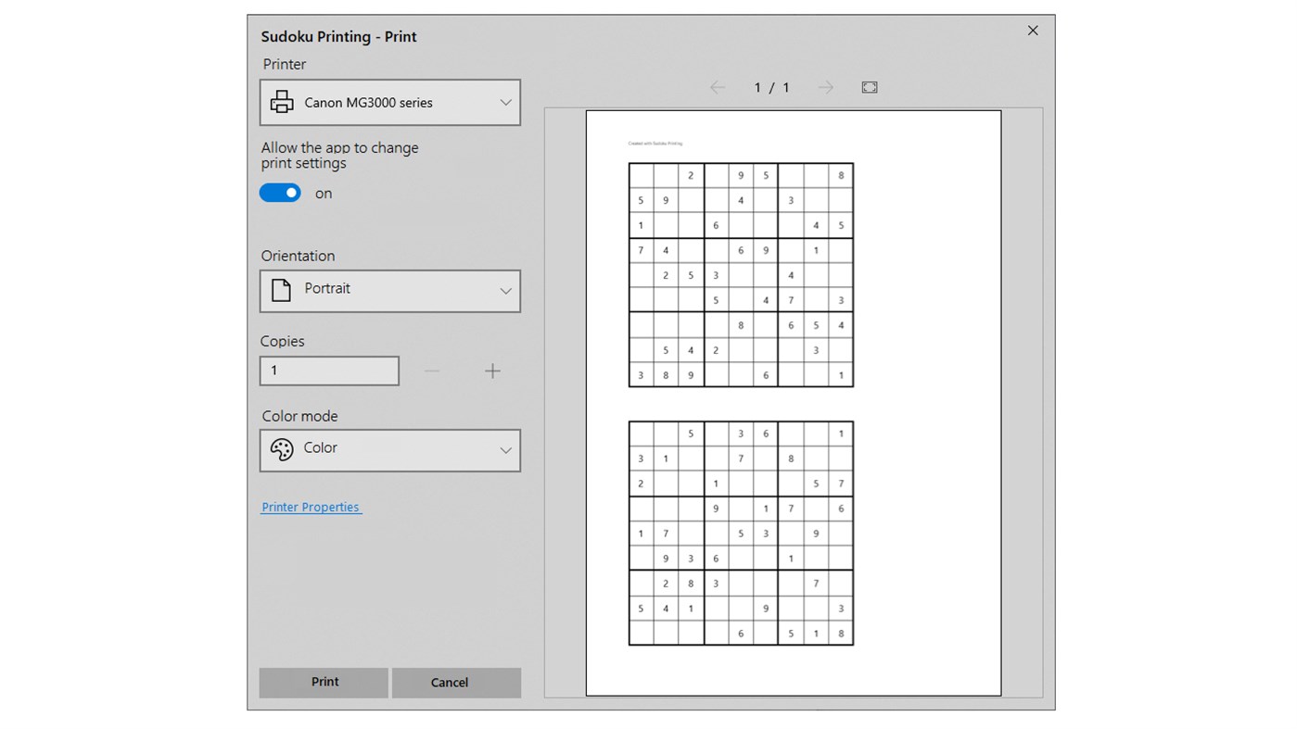The image size is (1297, 729).
Task: Click the previous page arrow
Action: coord(717,86)
